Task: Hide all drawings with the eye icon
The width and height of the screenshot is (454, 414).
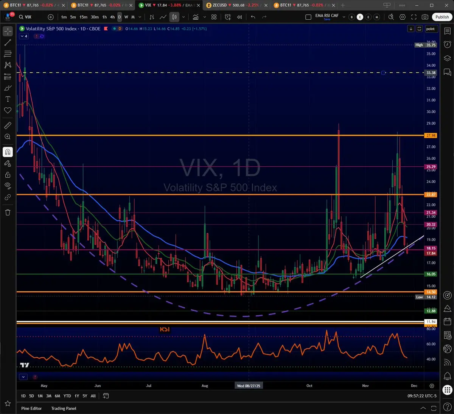Action: click(x=8, y=186)
